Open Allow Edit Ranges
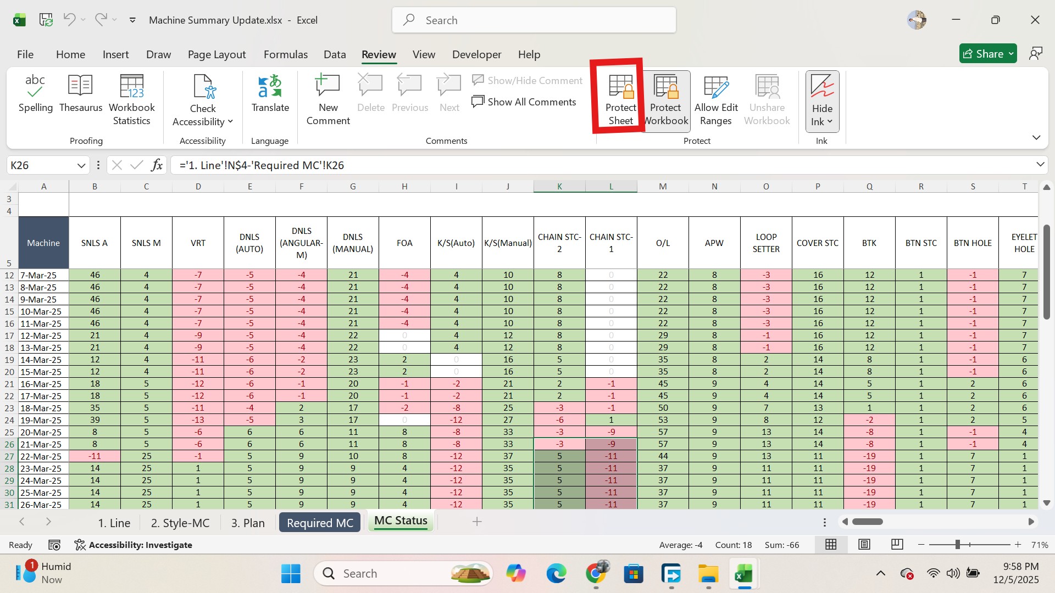Viewport: 1055px width, 593px height. point(715,99)
